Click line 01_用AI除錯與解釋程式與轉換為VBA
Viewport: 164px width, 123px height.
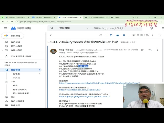point(78,61)
